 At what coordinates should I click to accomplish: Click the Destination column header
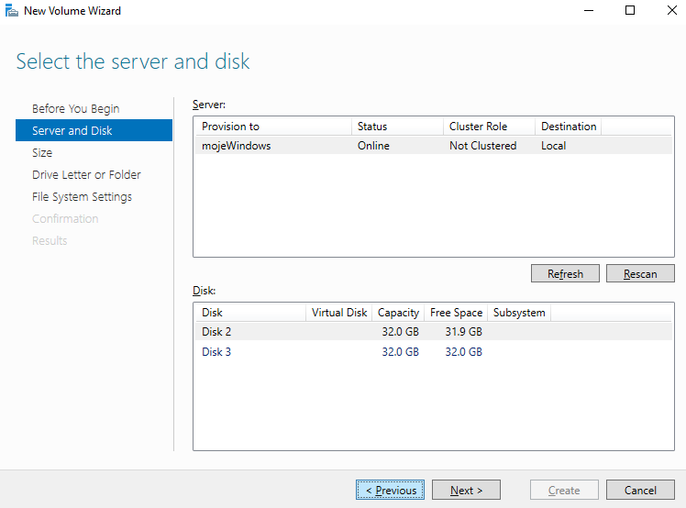(x=568, y=126)
